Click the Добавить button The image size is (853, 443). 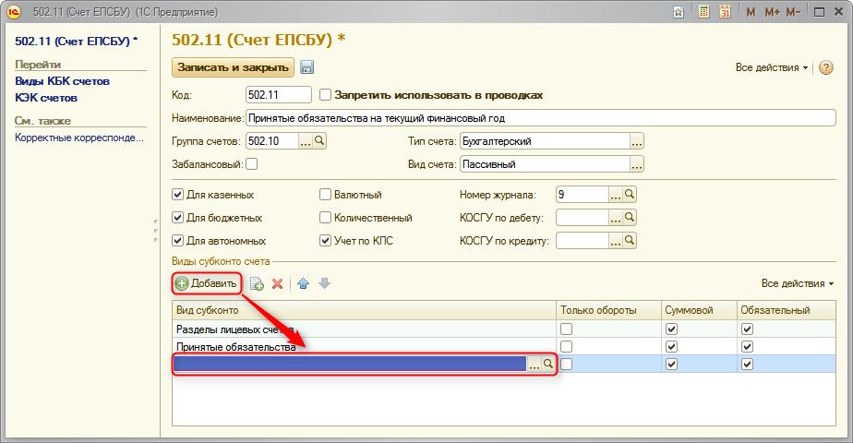[x=207, y=283]
